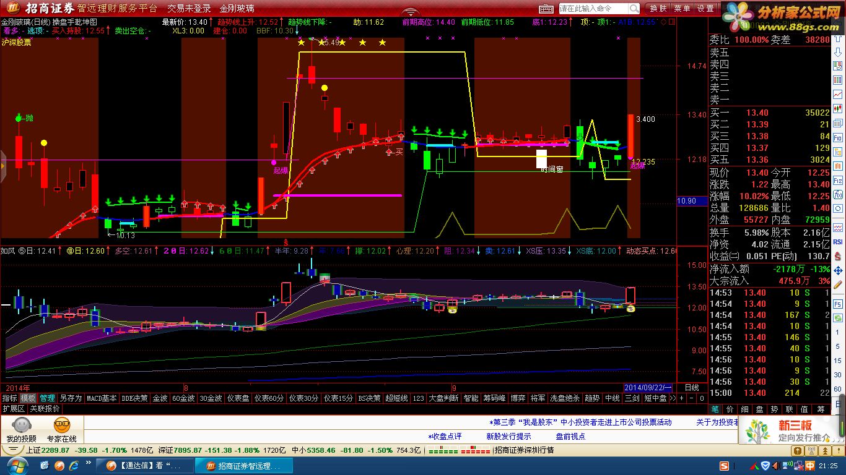
Task: Click the down arrow icon in right toolbar
Action: coord(838,52)
